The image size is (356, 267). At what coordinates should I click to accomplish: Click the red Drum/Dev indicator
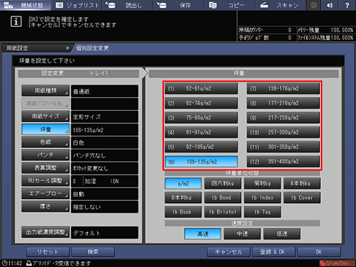(x=337, y=263)
